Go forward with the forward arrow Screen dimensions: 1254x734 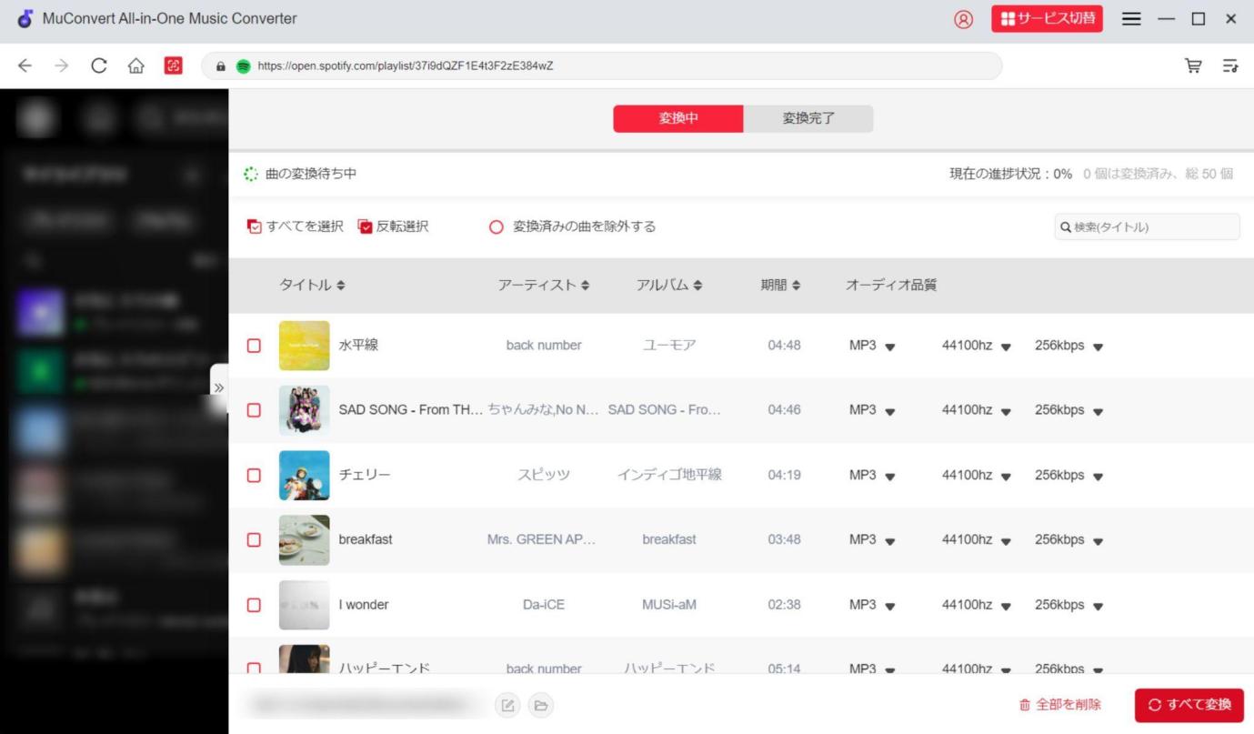coord(61,65)
